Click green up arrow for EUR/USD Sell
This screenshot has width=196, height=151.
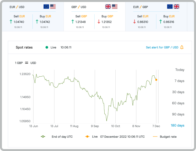11,22
